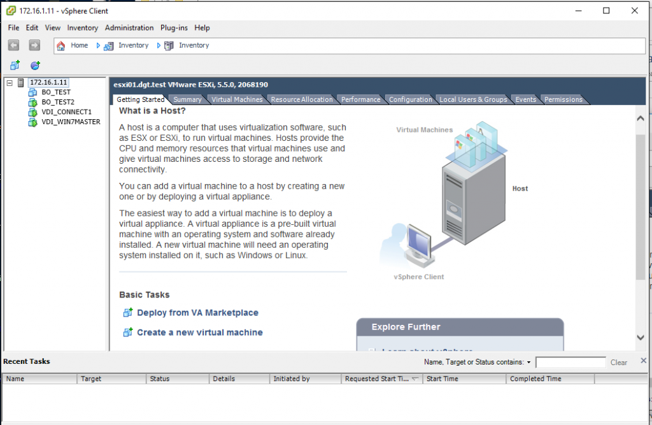Switch to the Performance tab

[360, 99]
